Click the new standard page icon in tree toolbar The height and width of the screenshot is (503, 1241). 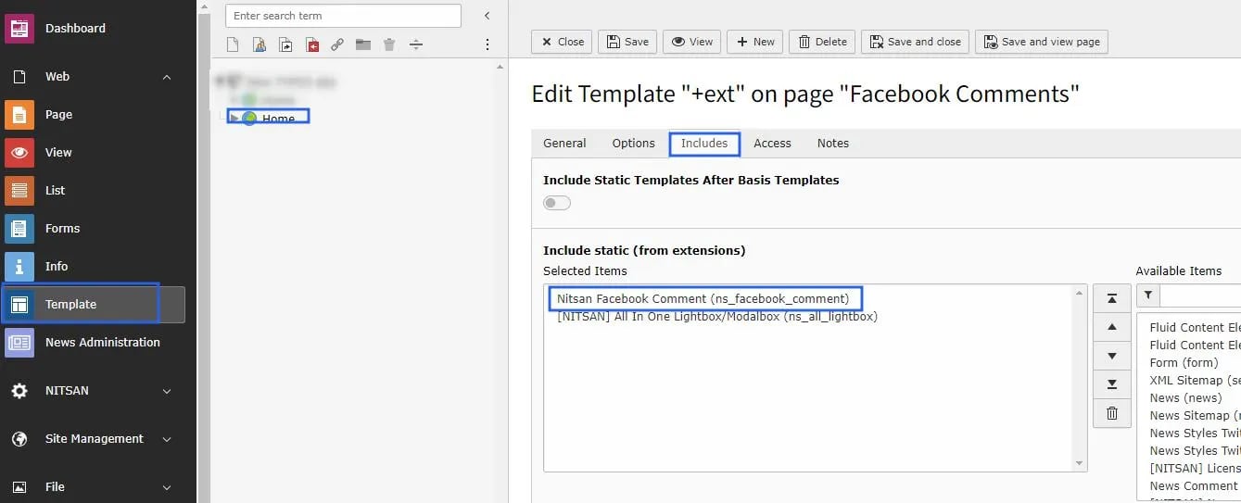[x=234, y=44]
